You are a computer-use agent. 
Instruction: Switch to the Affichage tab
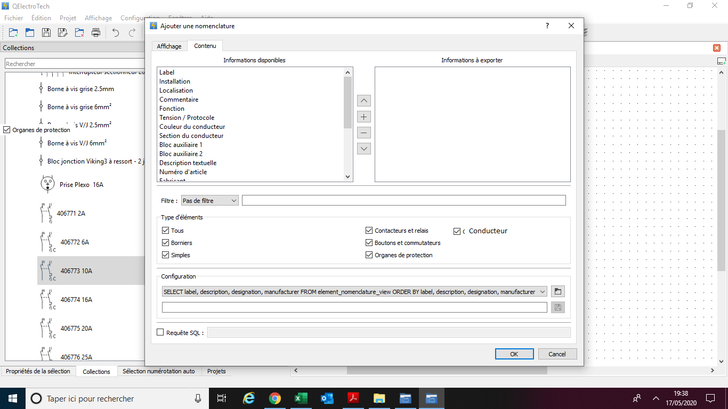click(x=169, y=46)
